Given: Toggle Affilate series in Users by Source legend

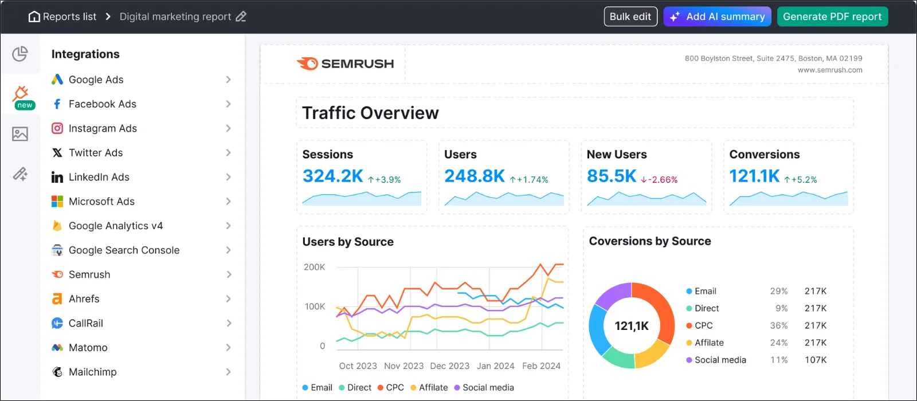Looking at the screenshot, I should click(429, 388).
